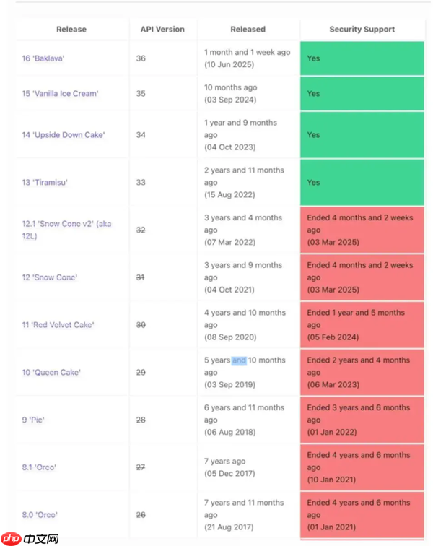The width and height of the screenshot is (433, 546).
Task: Click the Released column header
Action: (248, 30)
